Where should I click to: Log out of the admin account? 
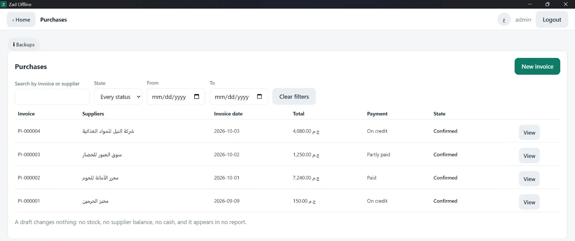[552, 19]
